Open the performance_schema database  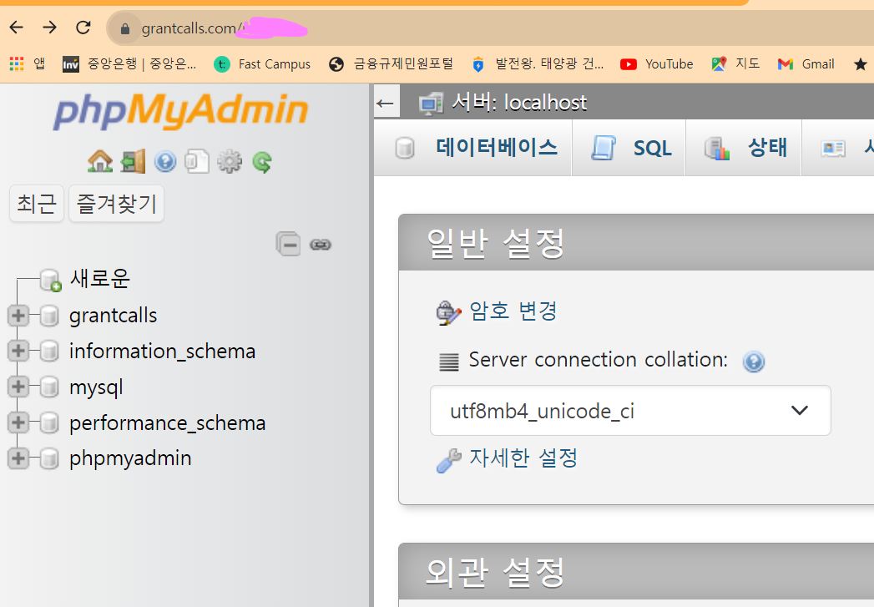coord(167,422)
